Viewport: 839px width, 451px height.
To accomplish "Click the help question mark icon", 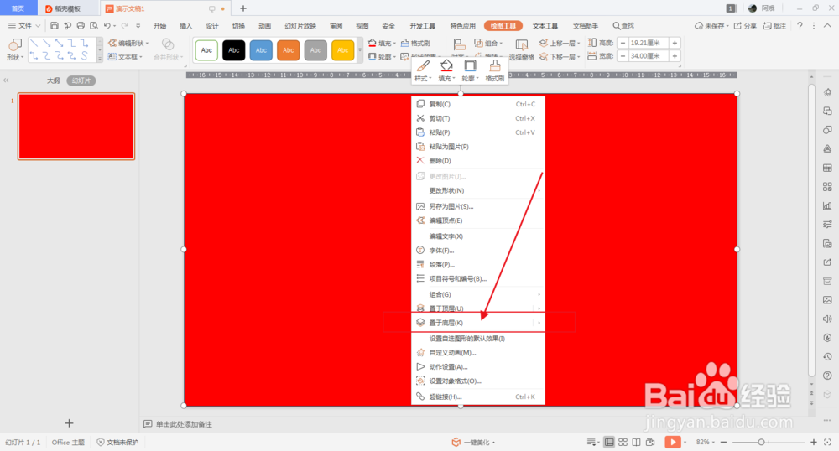I will [800, 26].
